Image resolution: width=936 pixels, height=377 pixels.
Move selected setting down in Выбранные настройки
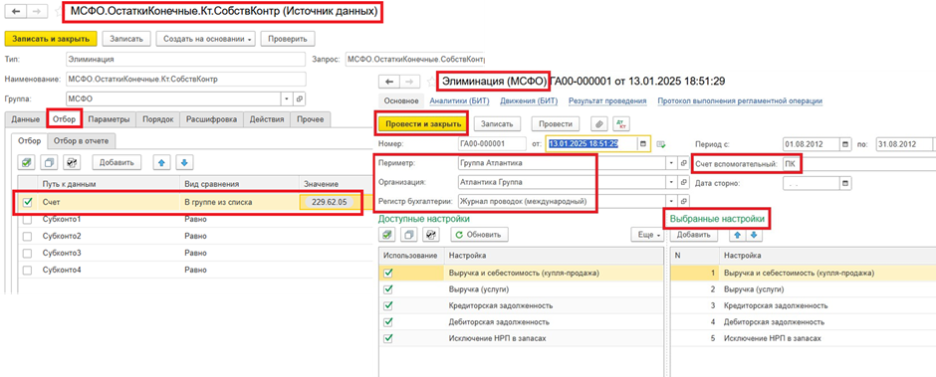pos(754,235)
